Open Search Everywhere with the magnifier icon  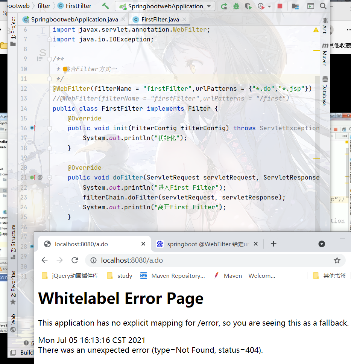(323, 6)
